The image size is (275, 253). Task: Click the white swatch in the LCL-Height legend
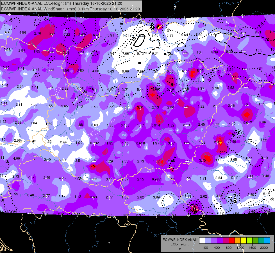202,240
